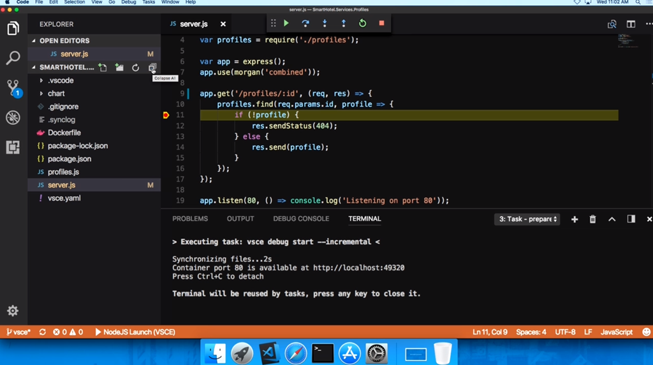
Task: Open profiles.js in the explorer
Action: [63, 172]
